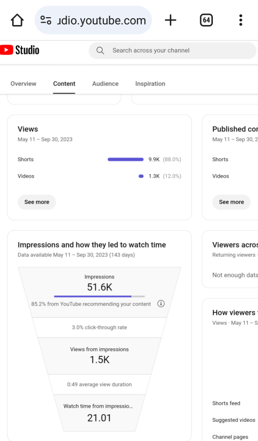Click the Views card date range text

click(x=45, y=140)
